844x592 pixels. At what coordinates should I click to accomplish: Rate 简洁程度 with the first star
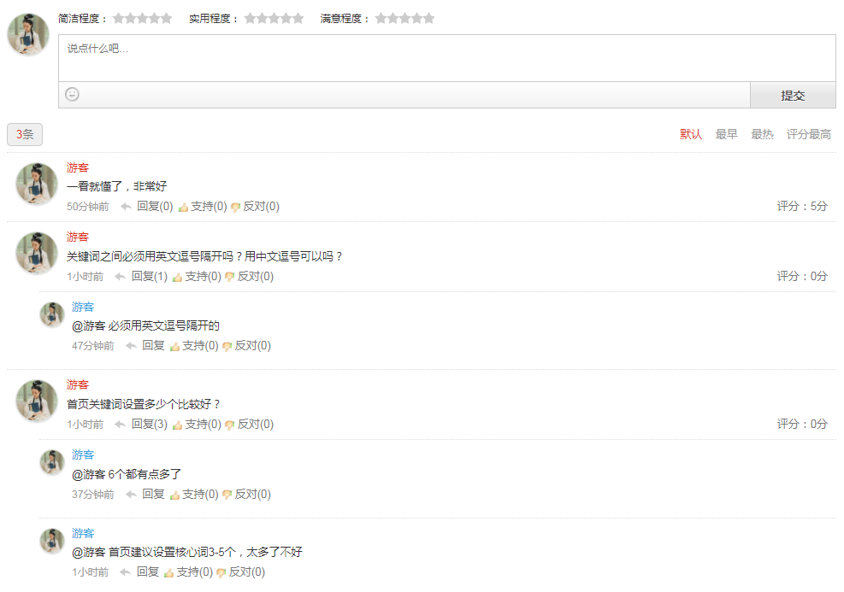[x=118, y=18]
